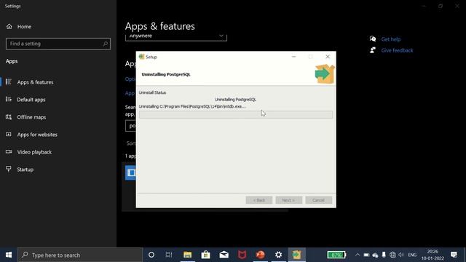Screen dimensions: 466x262
Task: Click the selected app tile icon in list
Action: click(x=131, y=172)
